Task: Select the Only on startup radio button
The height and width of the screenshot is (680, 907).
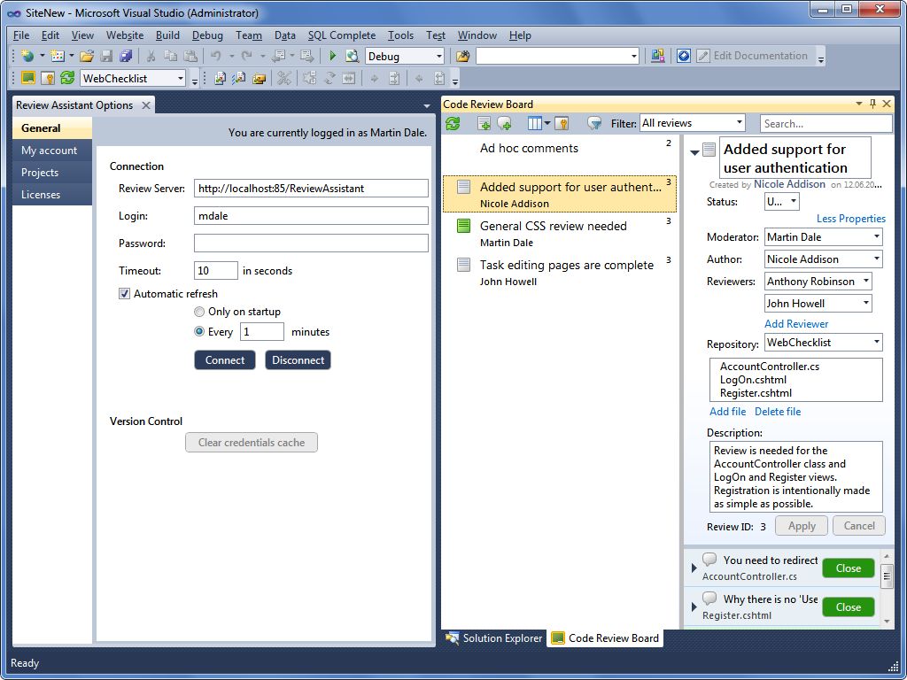Action: (201, 312)
